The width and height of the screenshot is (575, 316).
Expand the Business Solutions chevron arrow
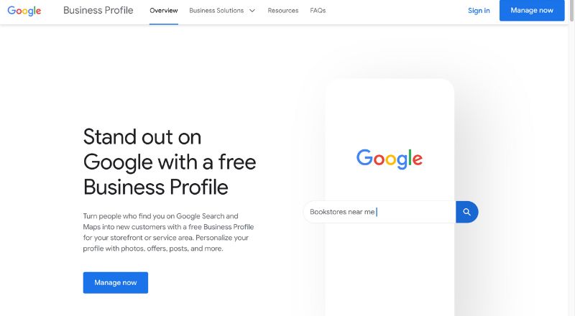(252, 11)
